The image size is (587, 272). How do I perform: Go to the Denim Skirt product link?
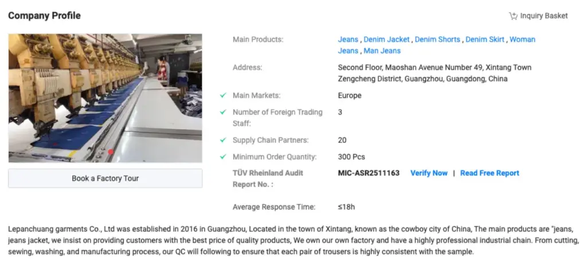(x=485, y=39)
